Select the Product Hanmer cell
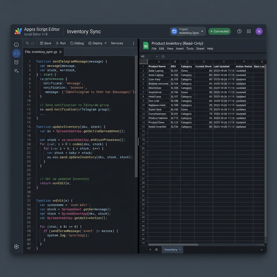This screenshot has height=277, width=277. 159,118
